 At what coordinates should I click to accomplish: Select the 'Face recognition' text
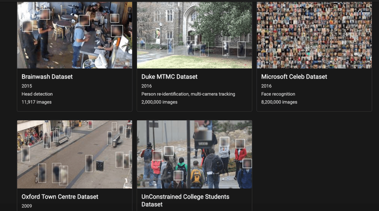coord(278,94)
